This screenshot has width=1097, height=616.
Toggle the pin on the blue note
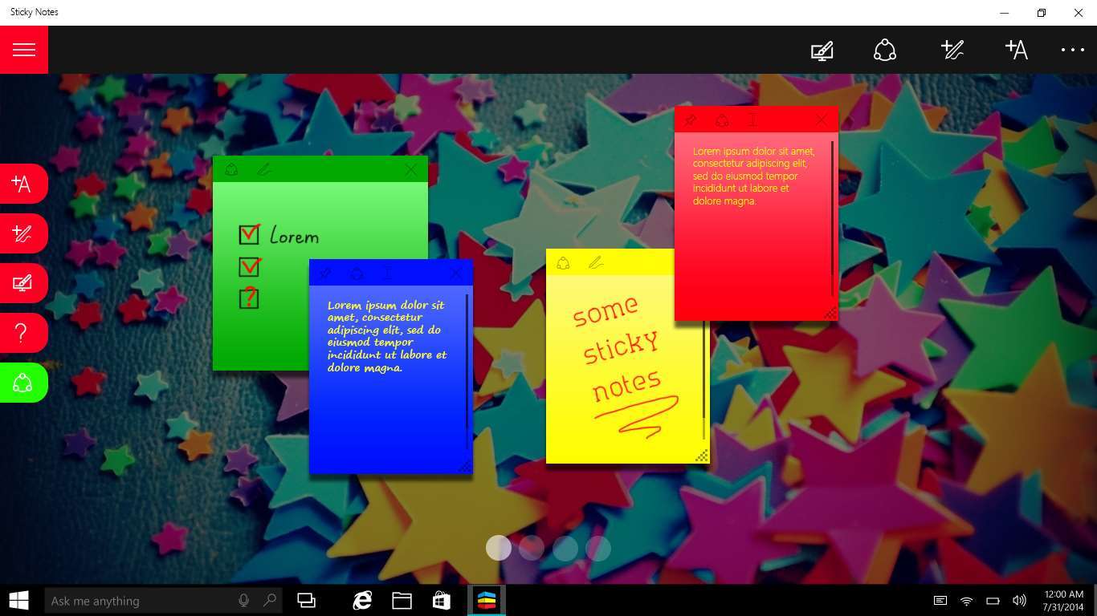point(325,274)
